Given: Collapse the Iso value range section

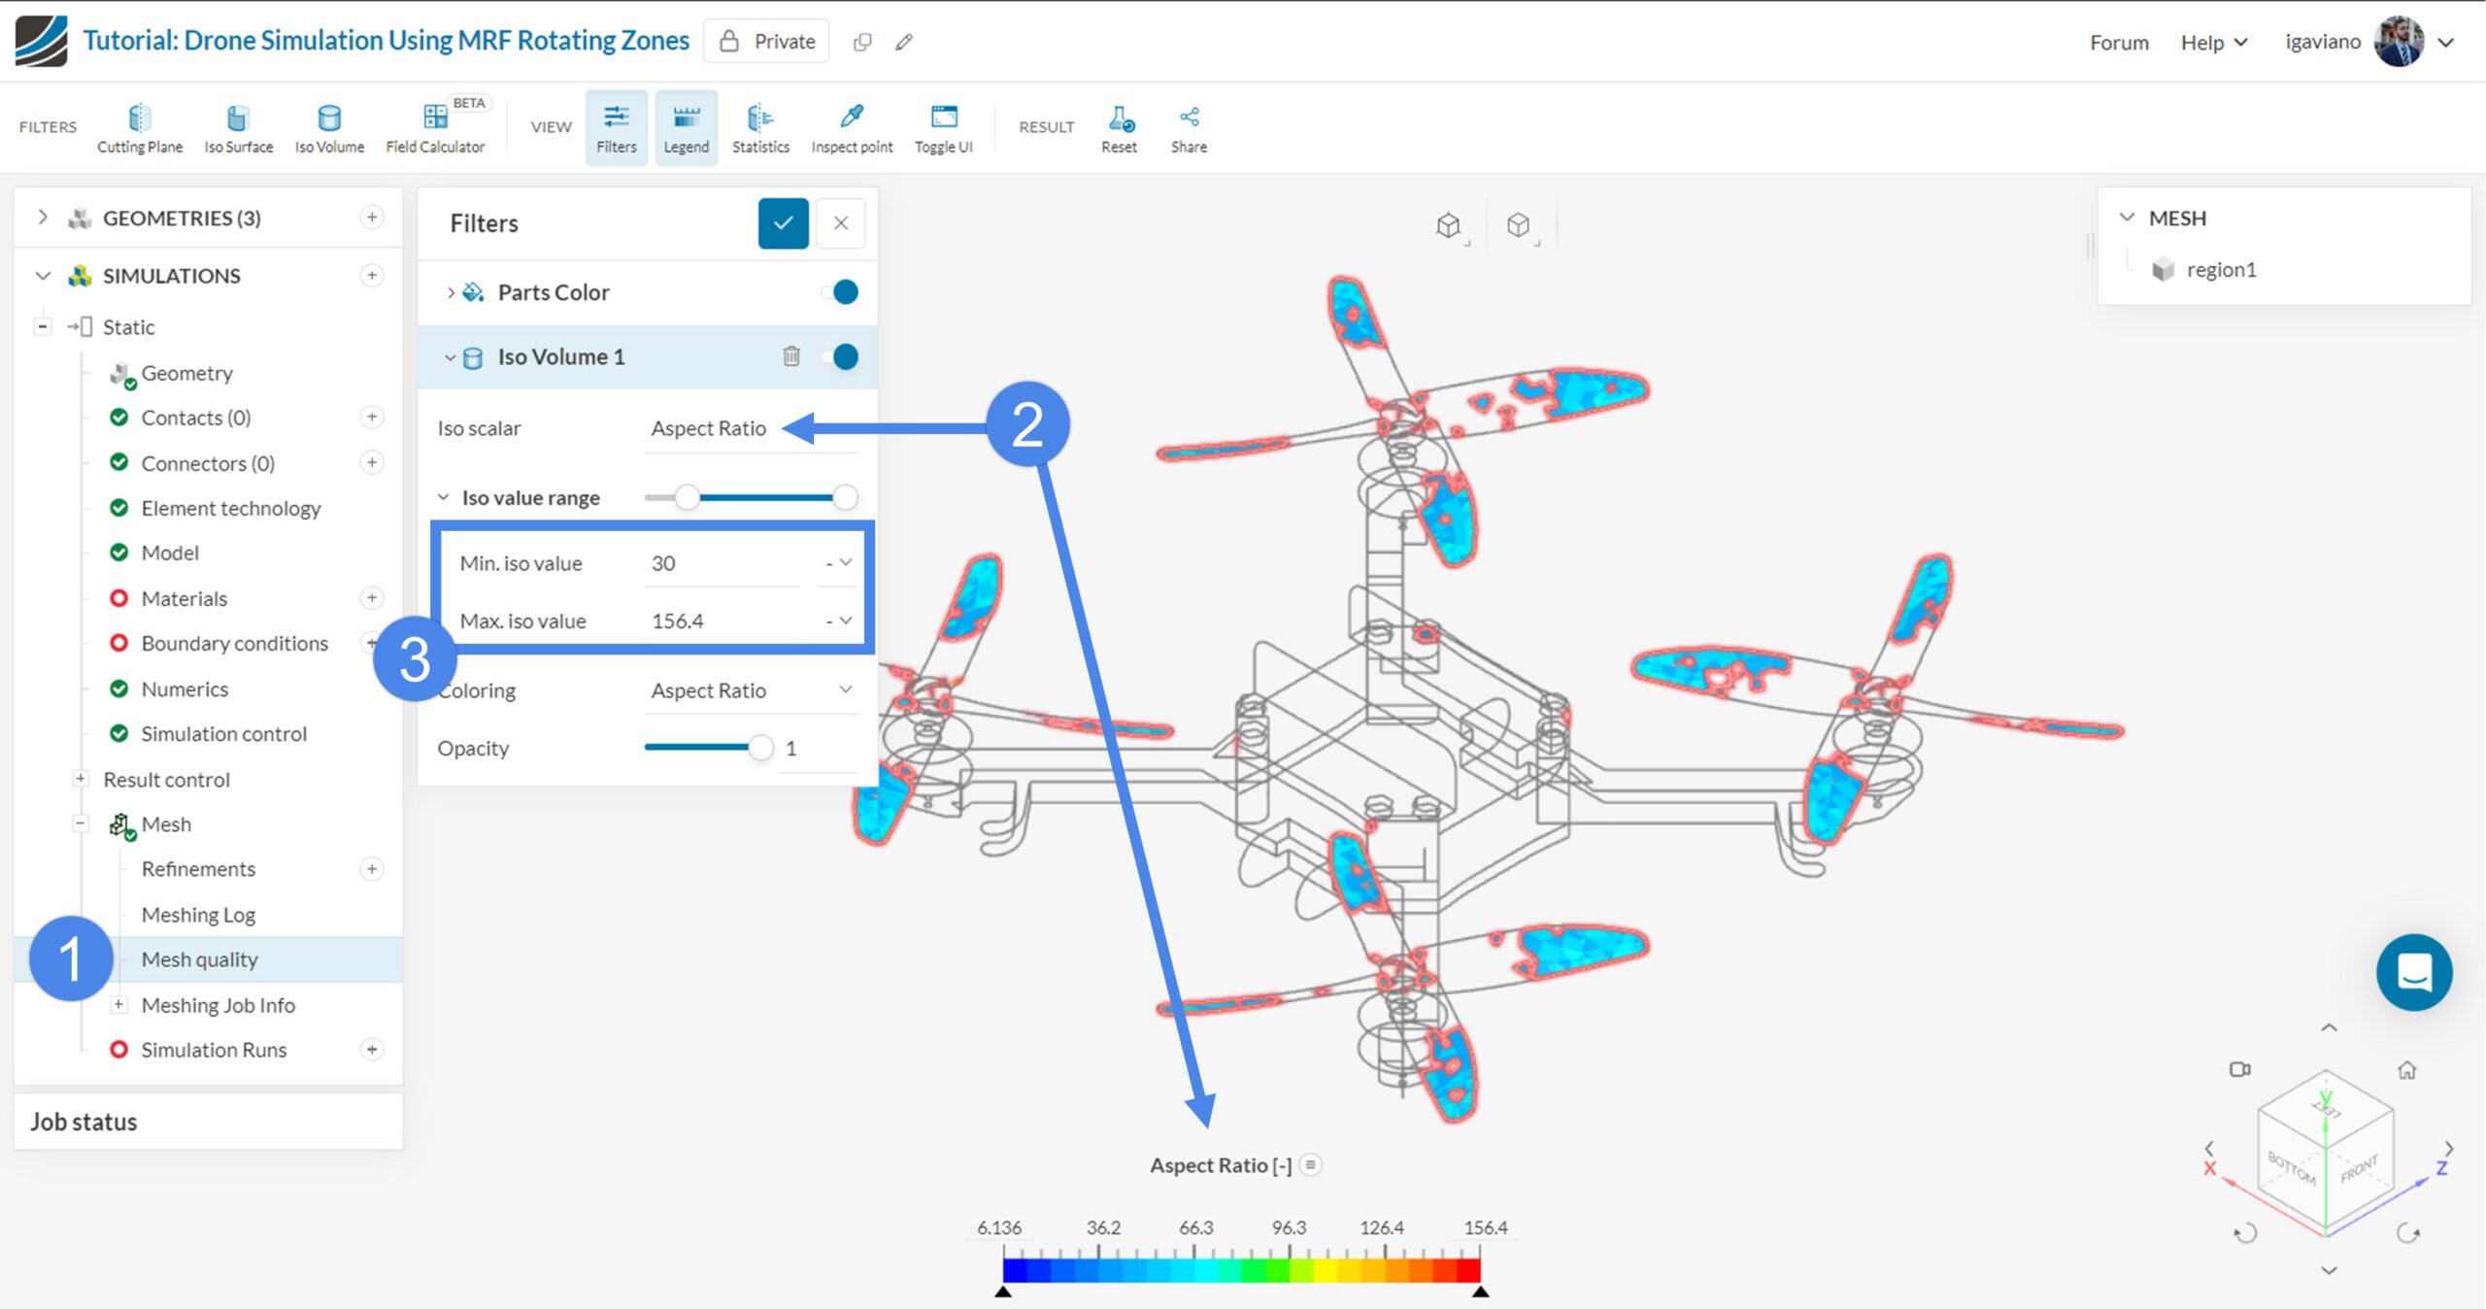Looking at the screenshot, I should (x=444, y=497).
